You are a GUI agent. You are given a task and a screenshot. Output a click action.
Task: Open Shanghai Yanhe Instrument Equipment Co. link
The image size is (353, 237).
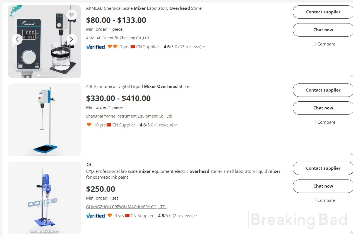(130, 116)
